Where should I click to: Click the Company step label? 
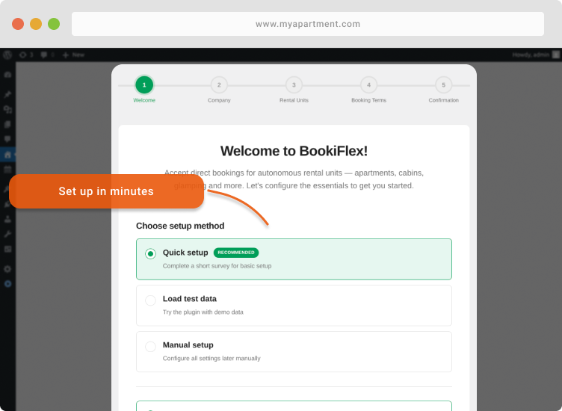click(x=219, y=100)
